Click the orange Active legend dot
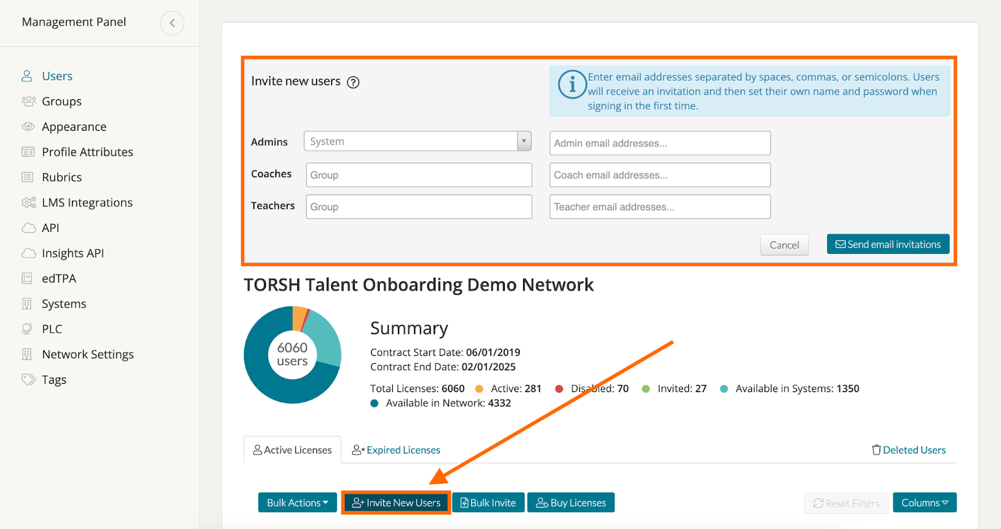The image size is (1001, 529). pyautogui.click(x=479, y=389)
